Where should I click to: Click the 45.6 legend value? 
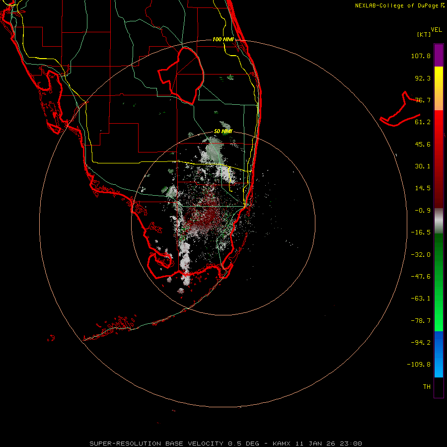click(x=423, y=144)
